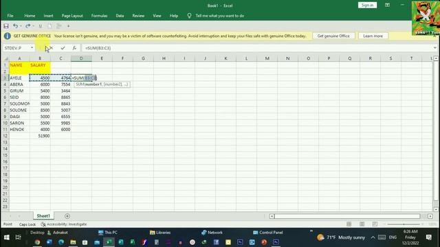440x247 pixels.
Task: Select the Sheet1 tab
Action: [43, 216]
